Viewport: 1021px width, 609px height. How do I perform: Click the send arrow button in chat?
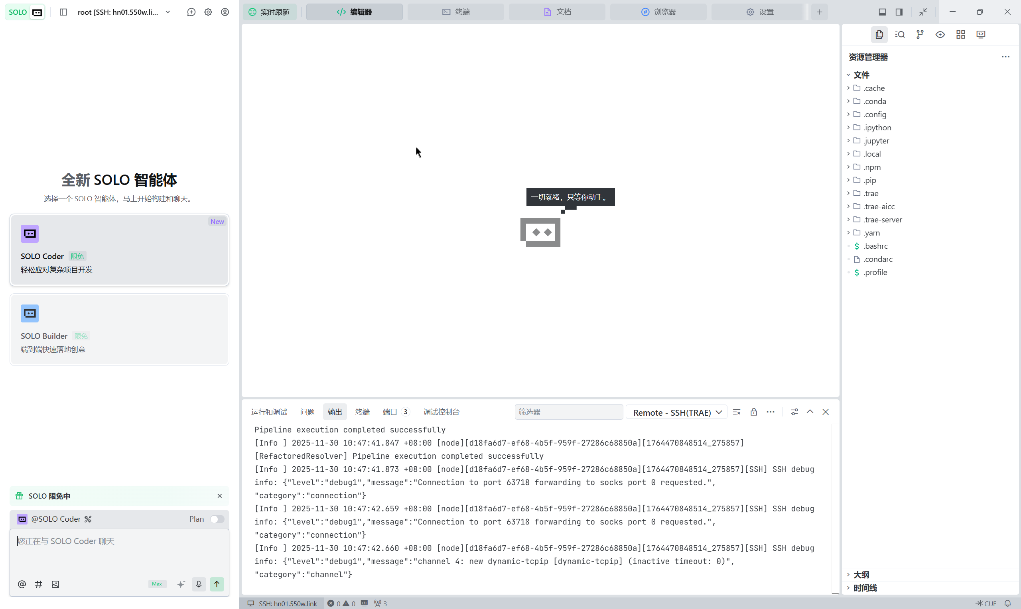(x=217, y=584)
